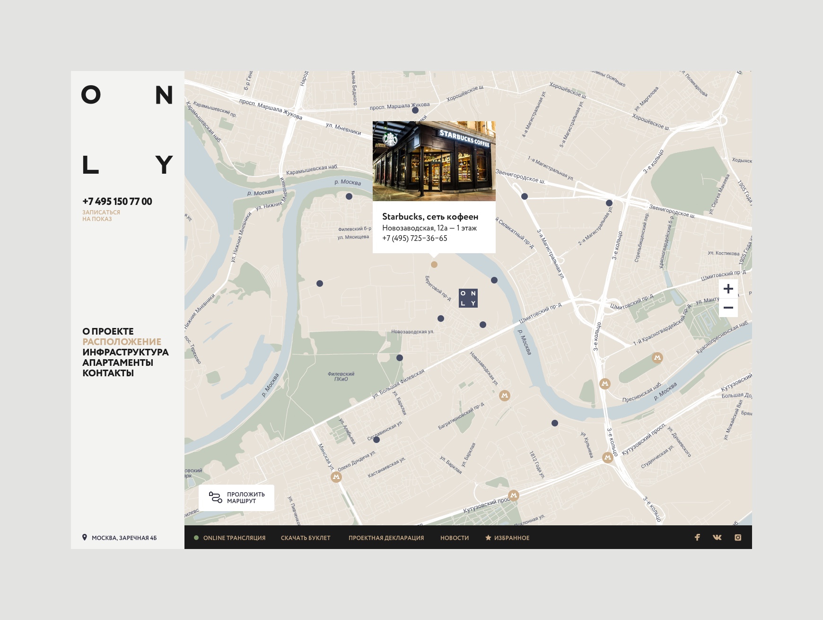Click the ONLY marker on the map
Screen dimensions: 823x620
click(468, 298)
